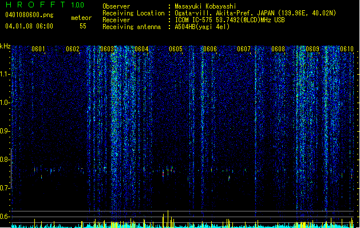Click the 0606 time marker
The height and width of the screenshot is (228, 360).
coord(210,48)
